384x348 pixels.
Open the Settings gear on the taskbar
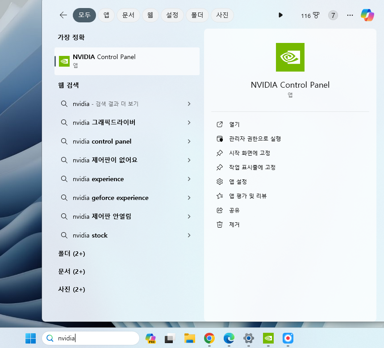click(x=249, y=338)
